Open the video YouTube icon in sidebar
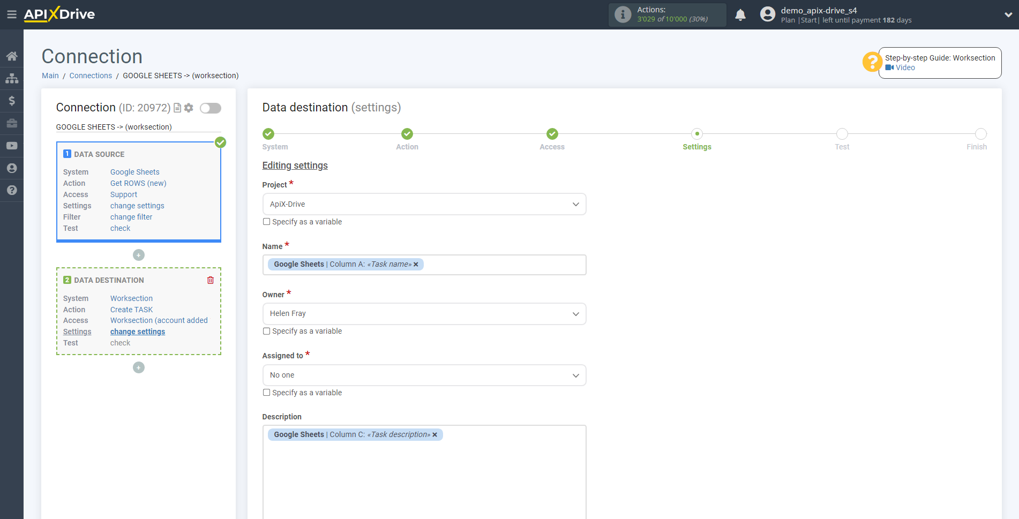 click(12, 146)
